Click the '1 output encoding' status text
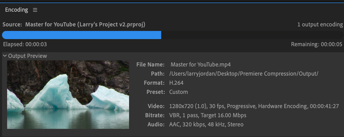Viewport: 344px width, 137px height. point(320,25)
